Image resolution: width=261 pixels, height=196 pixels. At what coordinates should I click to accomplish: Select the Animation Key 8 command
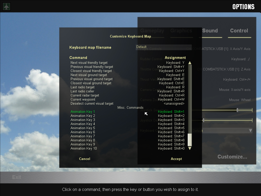[x=83, y=140]
